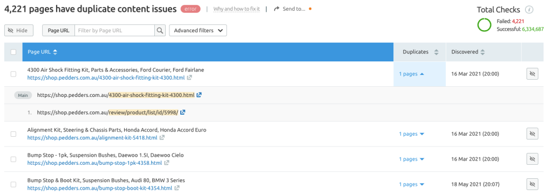Open Total Checks info icon
Viewport: 545px width, 196px height.
(529, 10)
